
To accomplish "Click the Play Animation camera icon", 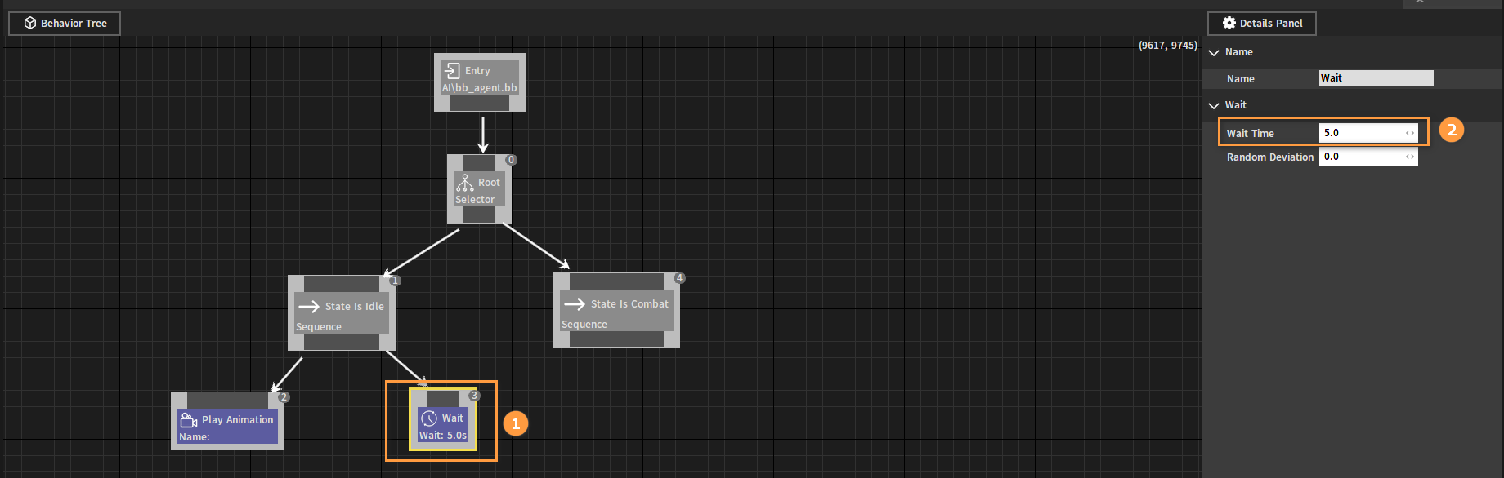I will [189, 420].
